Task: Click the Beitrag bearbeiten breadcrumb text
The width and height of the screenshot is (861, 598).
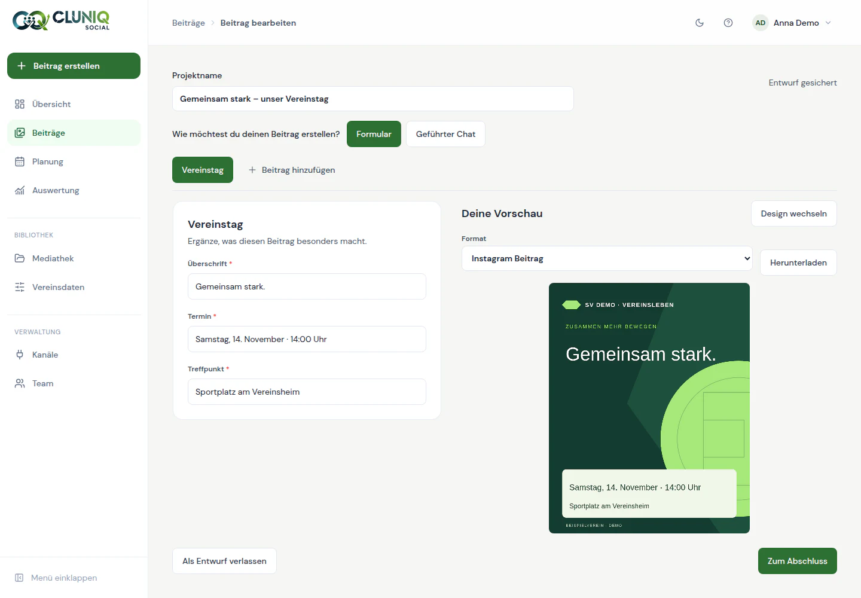Action: click(258, 23)
